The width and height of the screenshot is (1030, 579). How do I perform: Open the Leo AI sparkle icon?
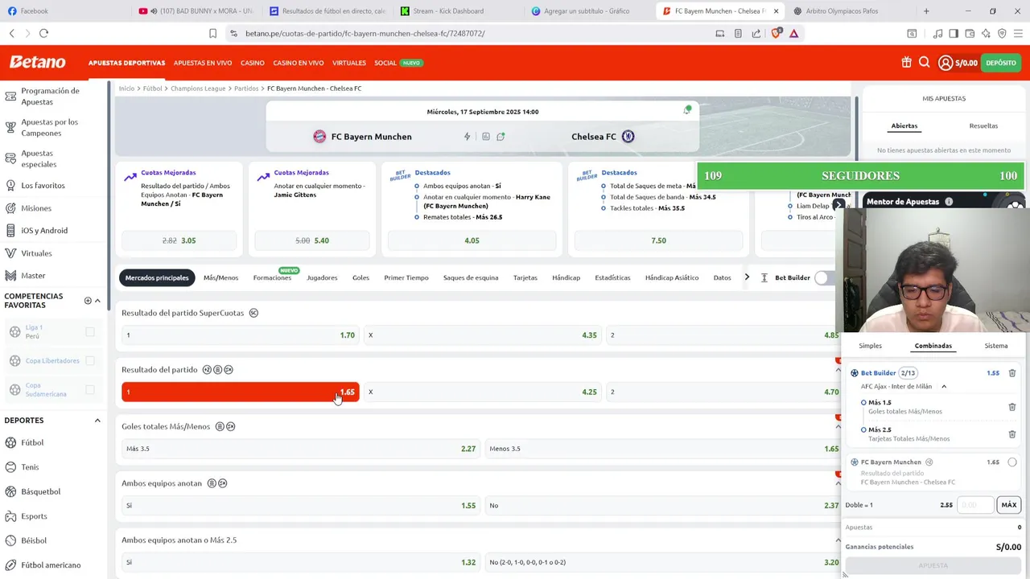tap(986, 33)
